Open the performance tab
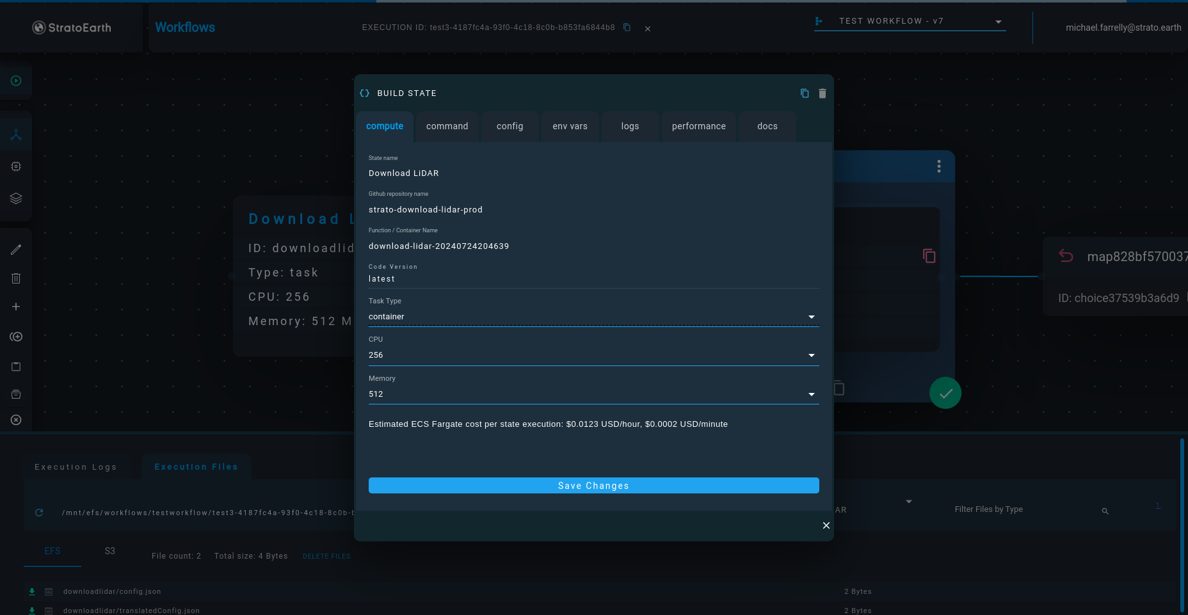 tap(699, 127)
